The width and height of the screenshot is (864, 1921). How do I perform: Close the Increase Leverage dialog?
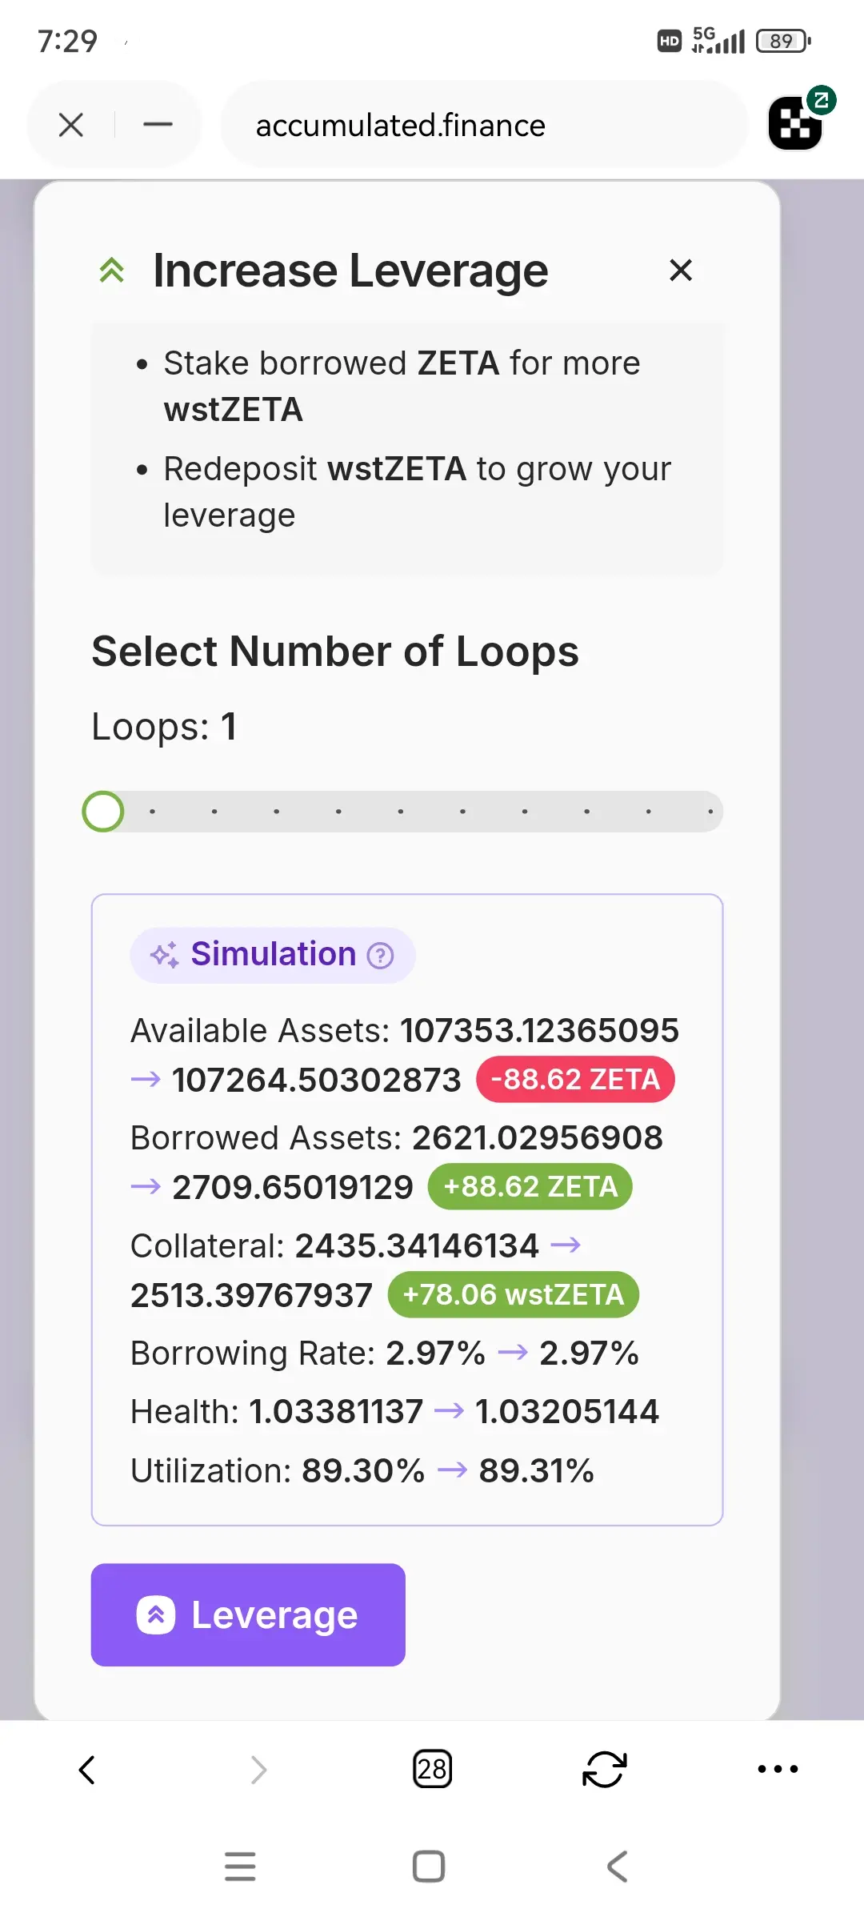680,271
